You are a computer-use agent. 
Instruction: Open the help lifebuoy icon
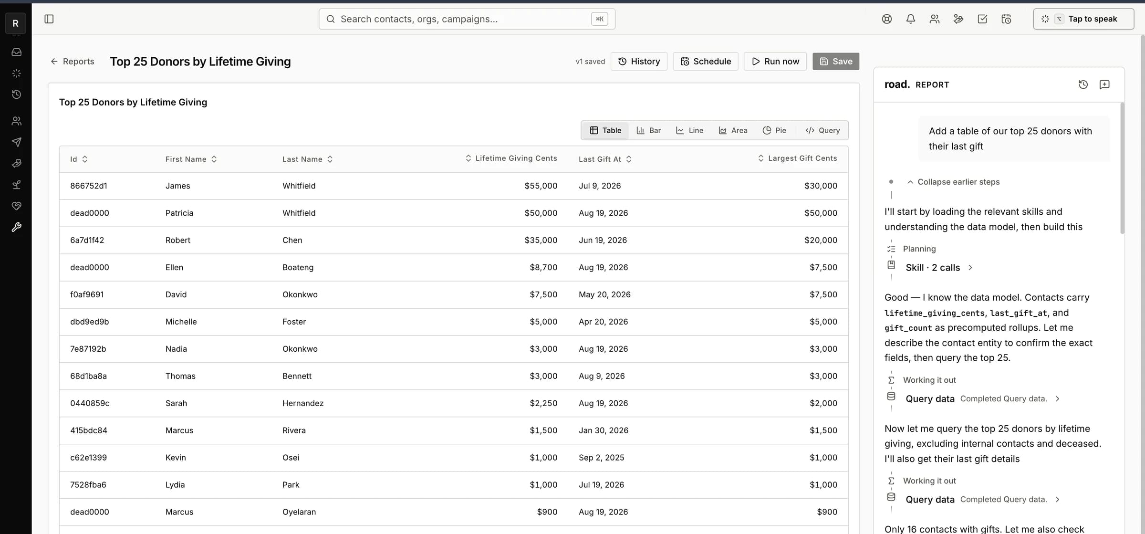[x=886, y=19]
